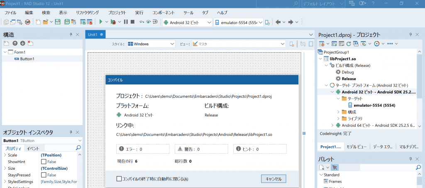
Task: Open the ヘルプ menu
Action: (222, 13)
